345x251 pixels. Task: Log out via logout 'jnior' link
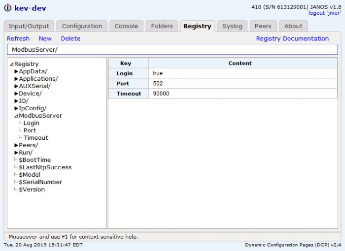(x=324, y=13)
